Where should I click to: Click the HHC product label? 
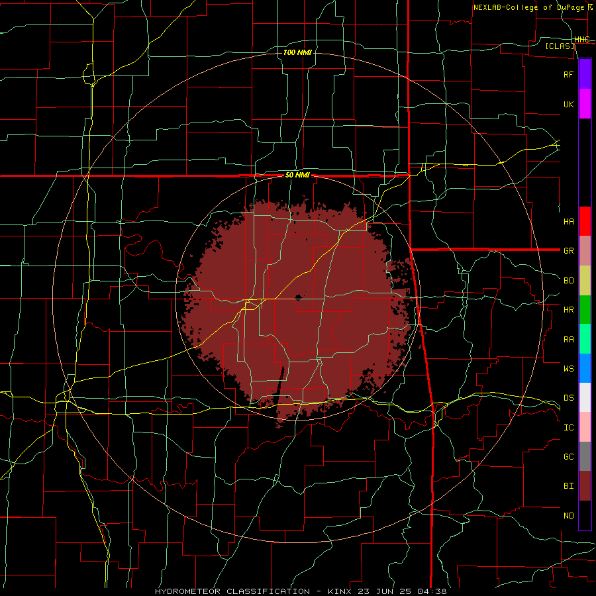[x=581, y=40]
